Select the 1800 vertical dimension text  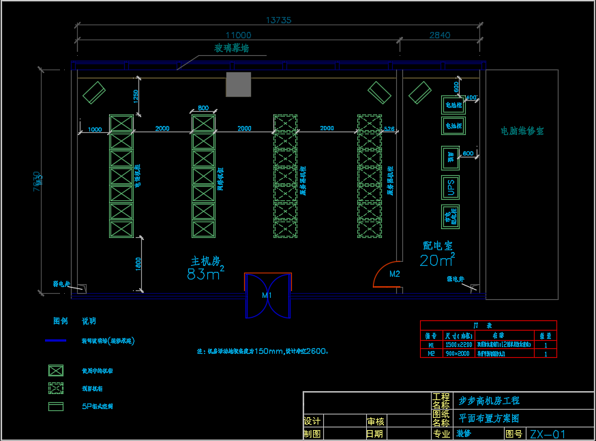pyautogui.click(x=138, y=264)
